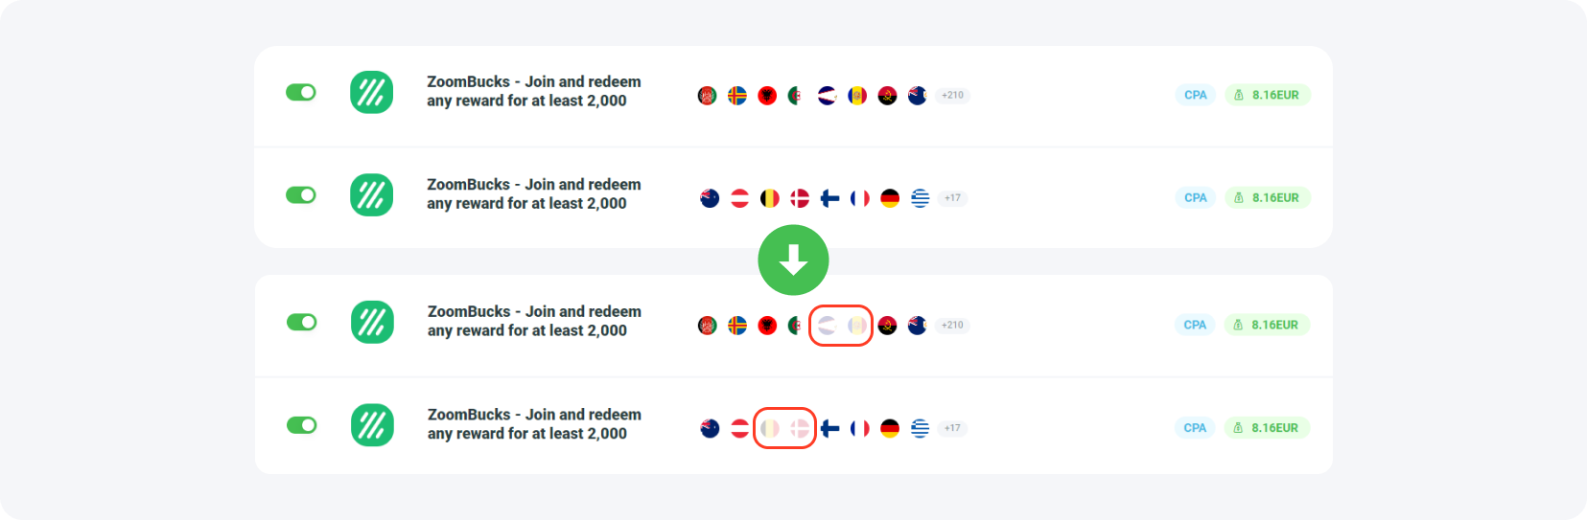Click the faded Belgium flag
The width and height of the screenshot is (1587, 520).
point(769,428)
